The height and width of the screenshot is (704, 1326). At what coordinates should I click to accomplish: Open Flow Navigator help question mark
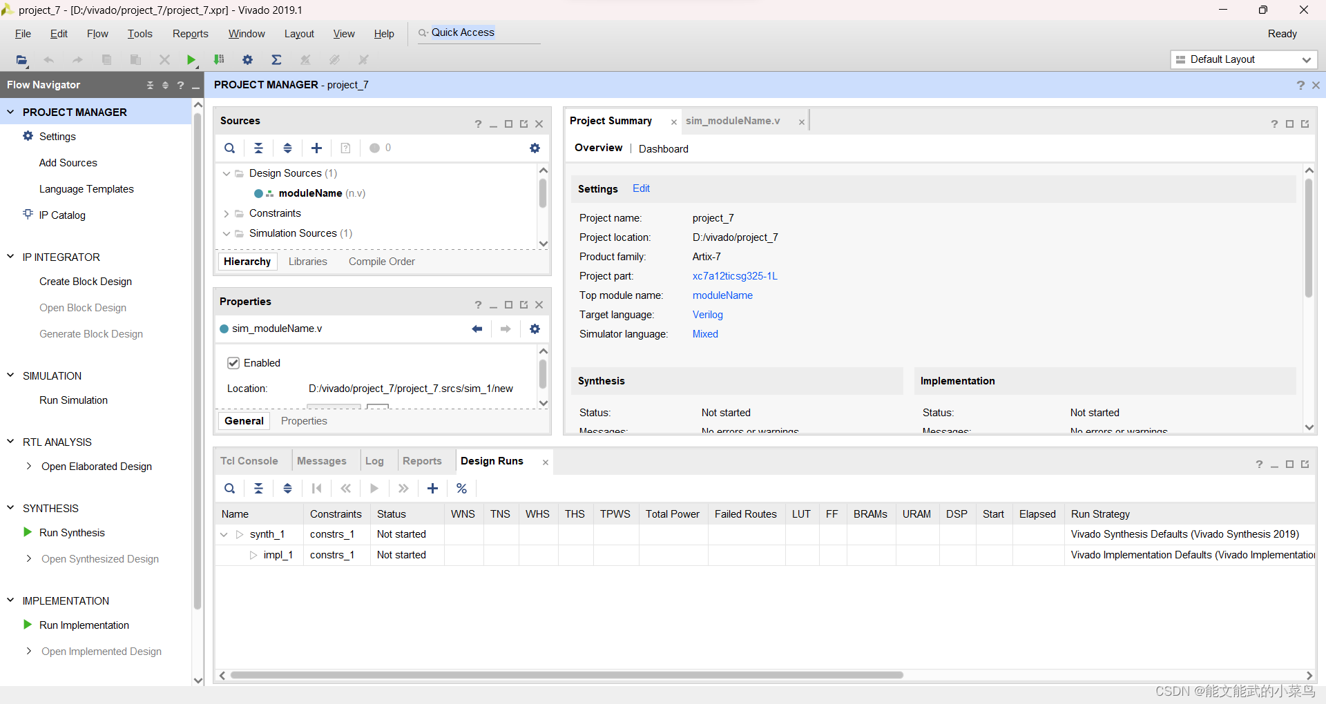[180, 85]
